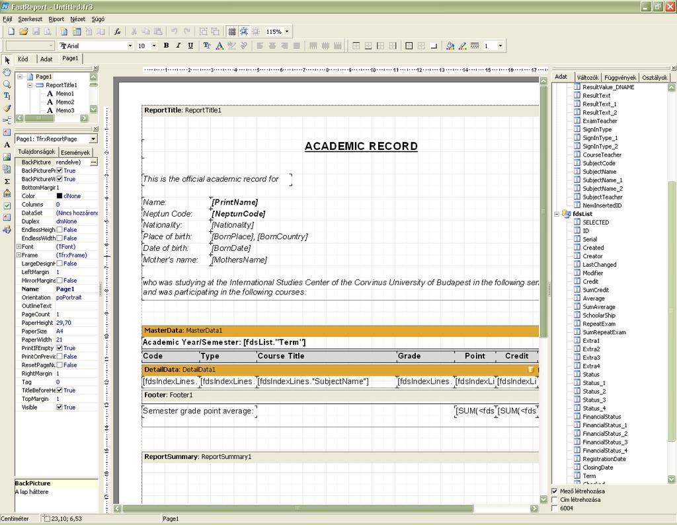Uncheck the Visible True checkbox
The width and height of the screenshot is (677, 525).
[60, 407]
